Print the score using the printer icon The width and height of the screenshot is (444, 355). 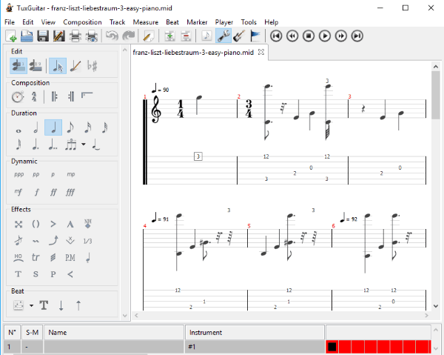(75, 36)
